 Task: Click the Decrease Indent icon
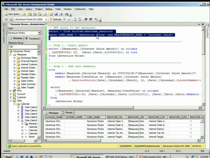(86, 19)
